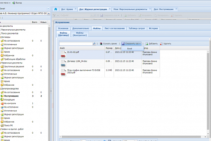Click the Удалить delete icon in dialog
This screenshot has width=211, height=141.
[161, 44]
